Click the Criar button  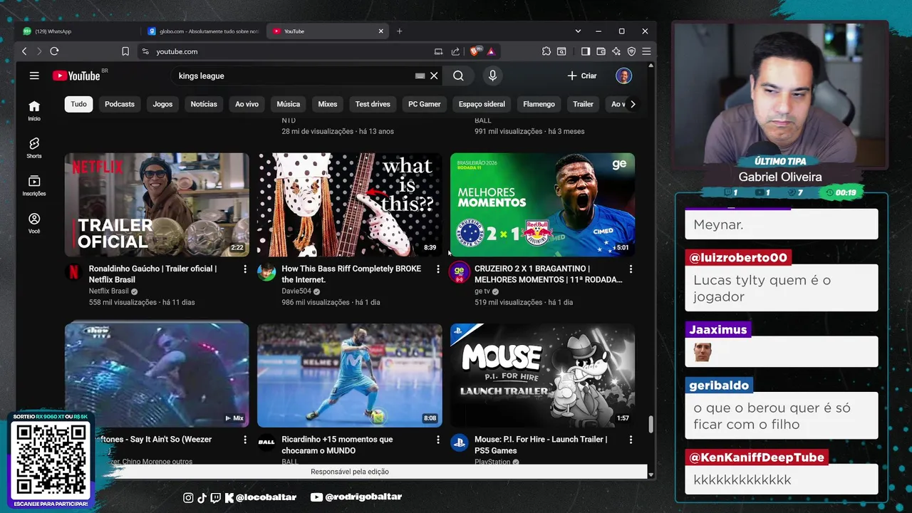[x=582, y=76]
